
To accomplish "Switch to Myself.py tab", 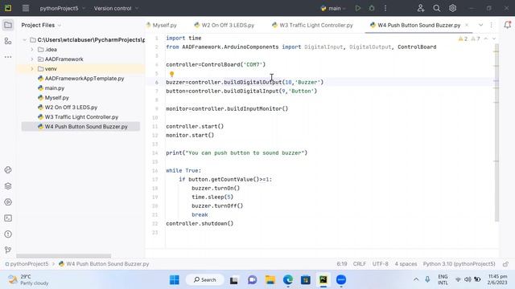I will pyautogui.click(x=161, y=25).
